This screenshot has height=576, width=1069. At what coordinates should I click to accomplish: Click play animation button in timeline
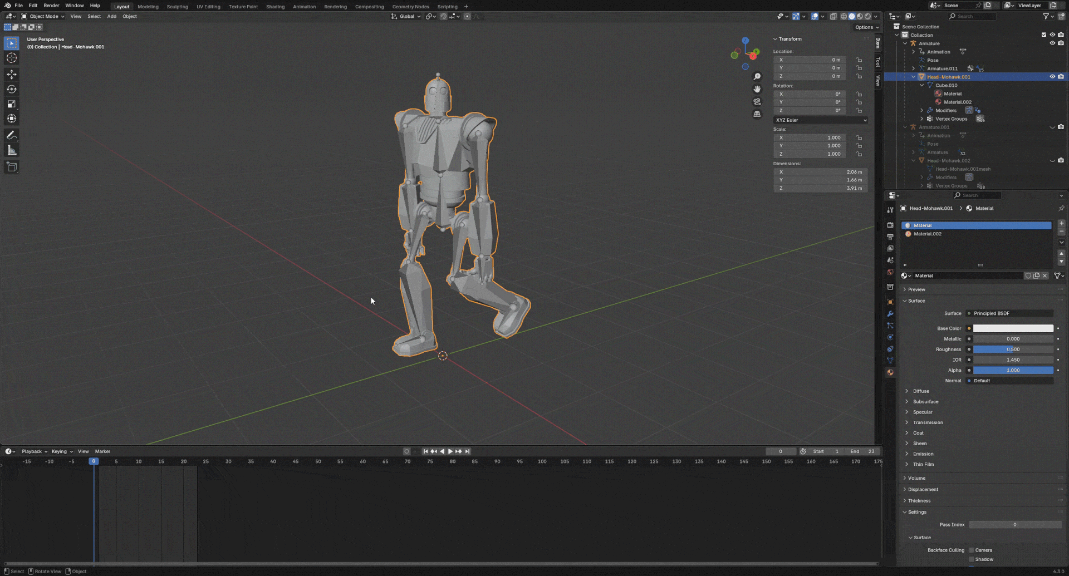pyautogui.click(x=450, y=451)
